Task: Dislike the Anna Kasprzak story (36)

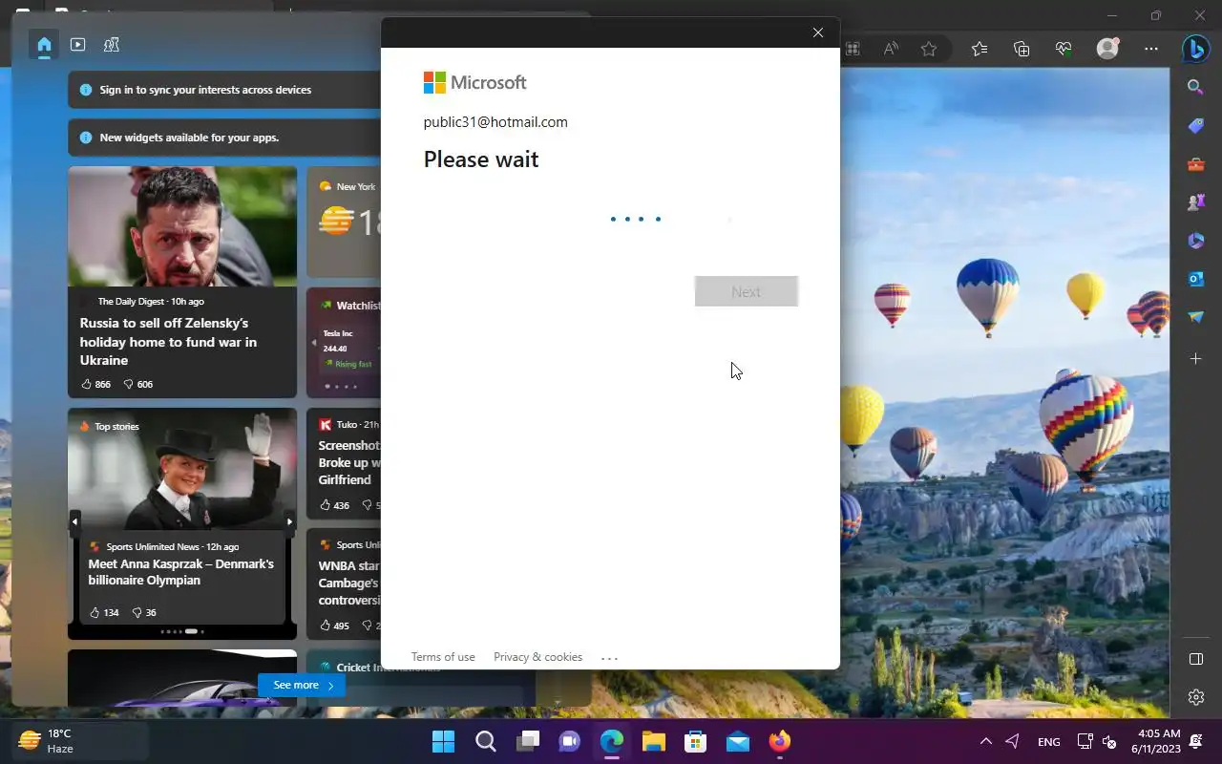Action: (x=144, y=612)
